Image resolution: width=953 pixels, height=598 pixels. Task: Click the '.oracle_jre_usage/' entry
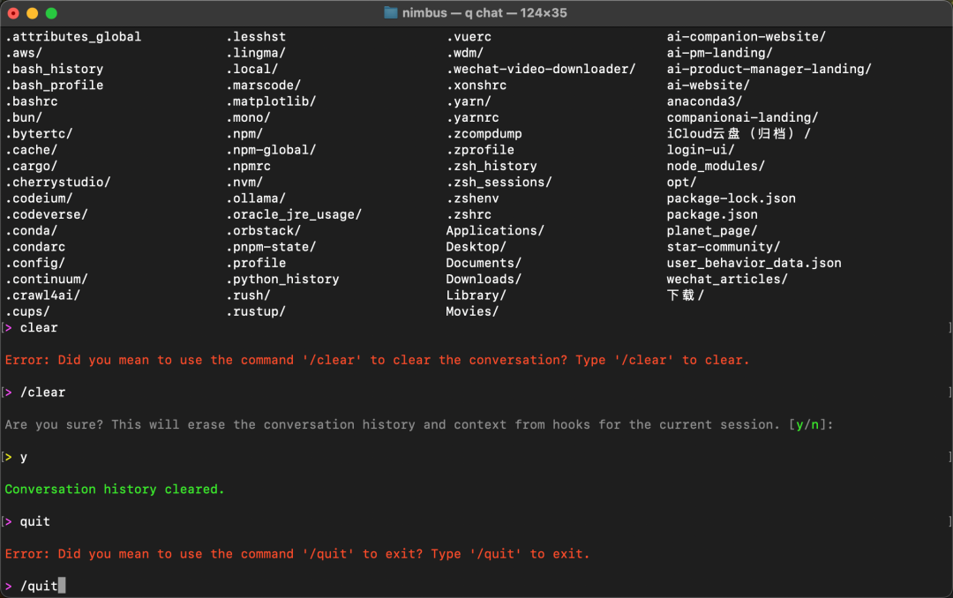[294, 214]
